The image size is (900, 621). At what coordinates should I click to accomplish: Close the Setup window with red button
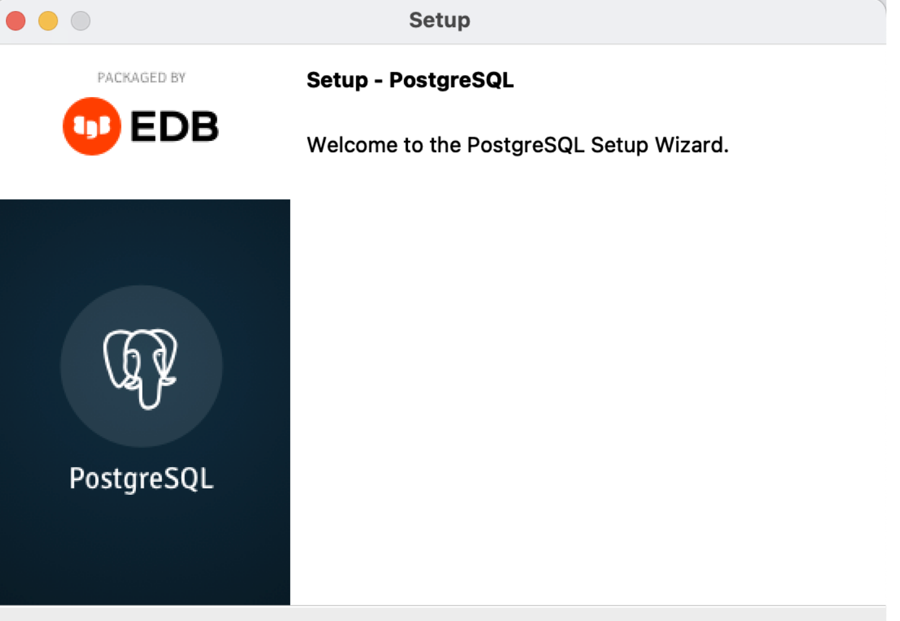click(16, 21)
